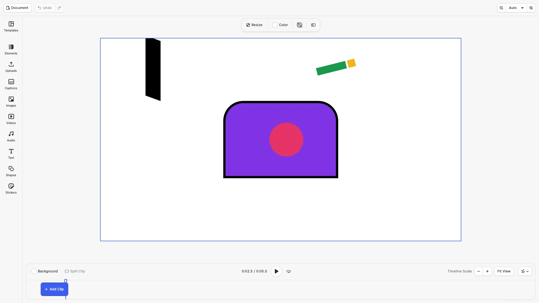539x303 pixels.
Task: Open the Captions panel
Action: pos(11,84)
